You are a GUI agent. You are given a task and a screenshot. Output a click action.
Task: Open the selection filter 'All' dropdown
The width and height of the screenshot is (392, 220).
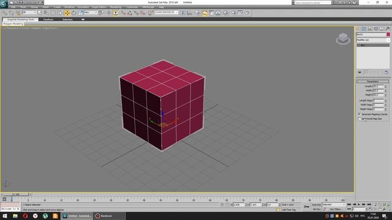29,12
